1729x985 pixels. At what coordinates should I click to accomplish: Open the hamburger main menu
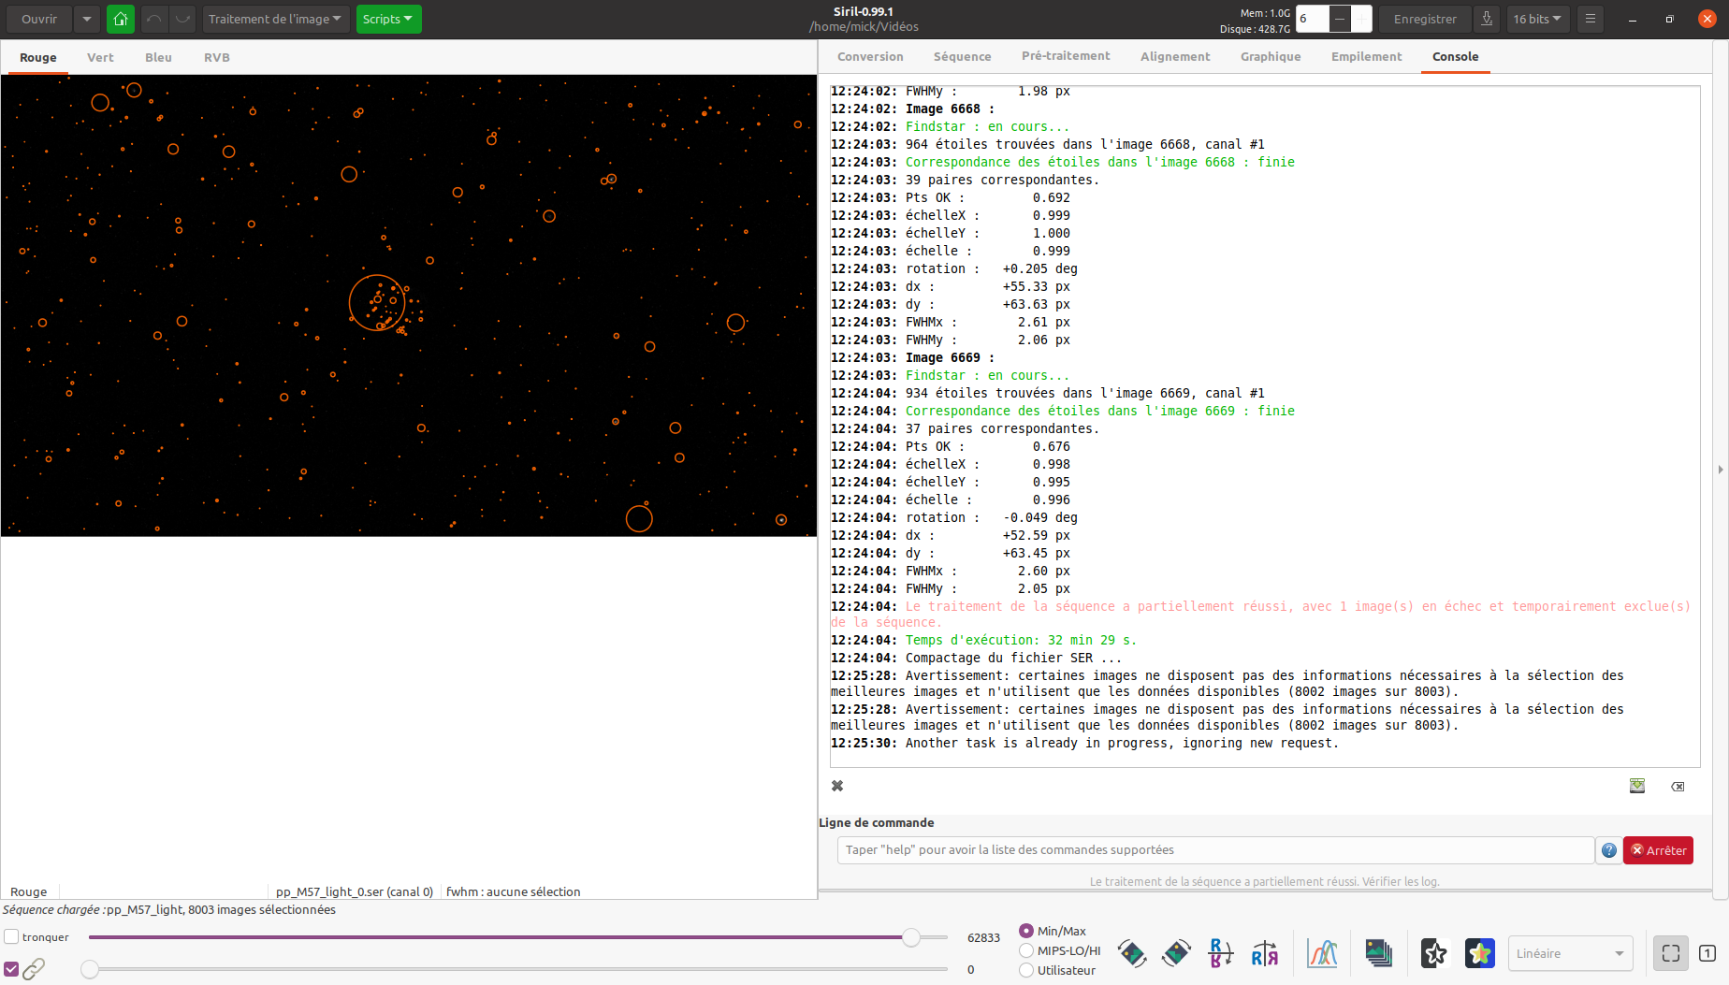click(x=1591, y=19)
